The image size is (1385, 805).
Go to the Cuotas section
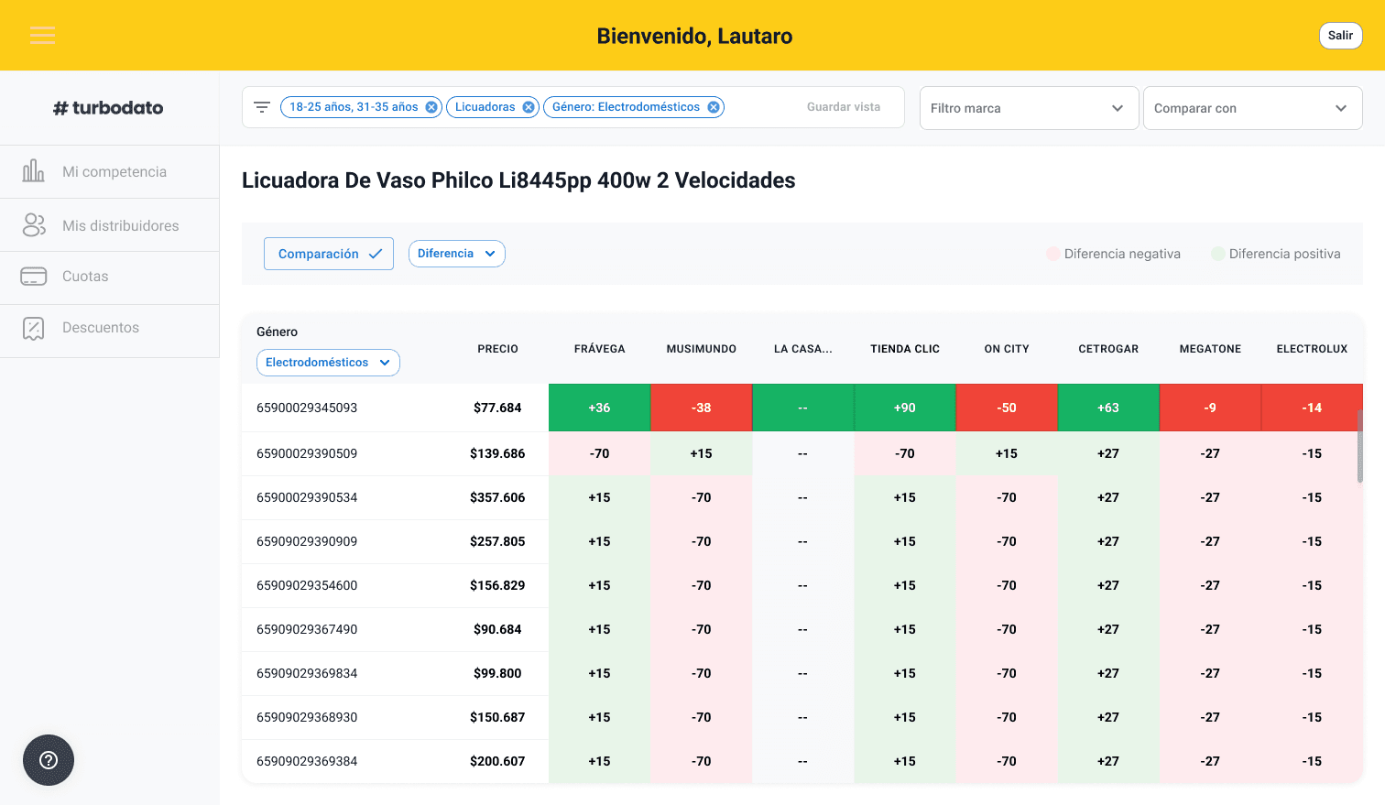[x=110, y=278]
